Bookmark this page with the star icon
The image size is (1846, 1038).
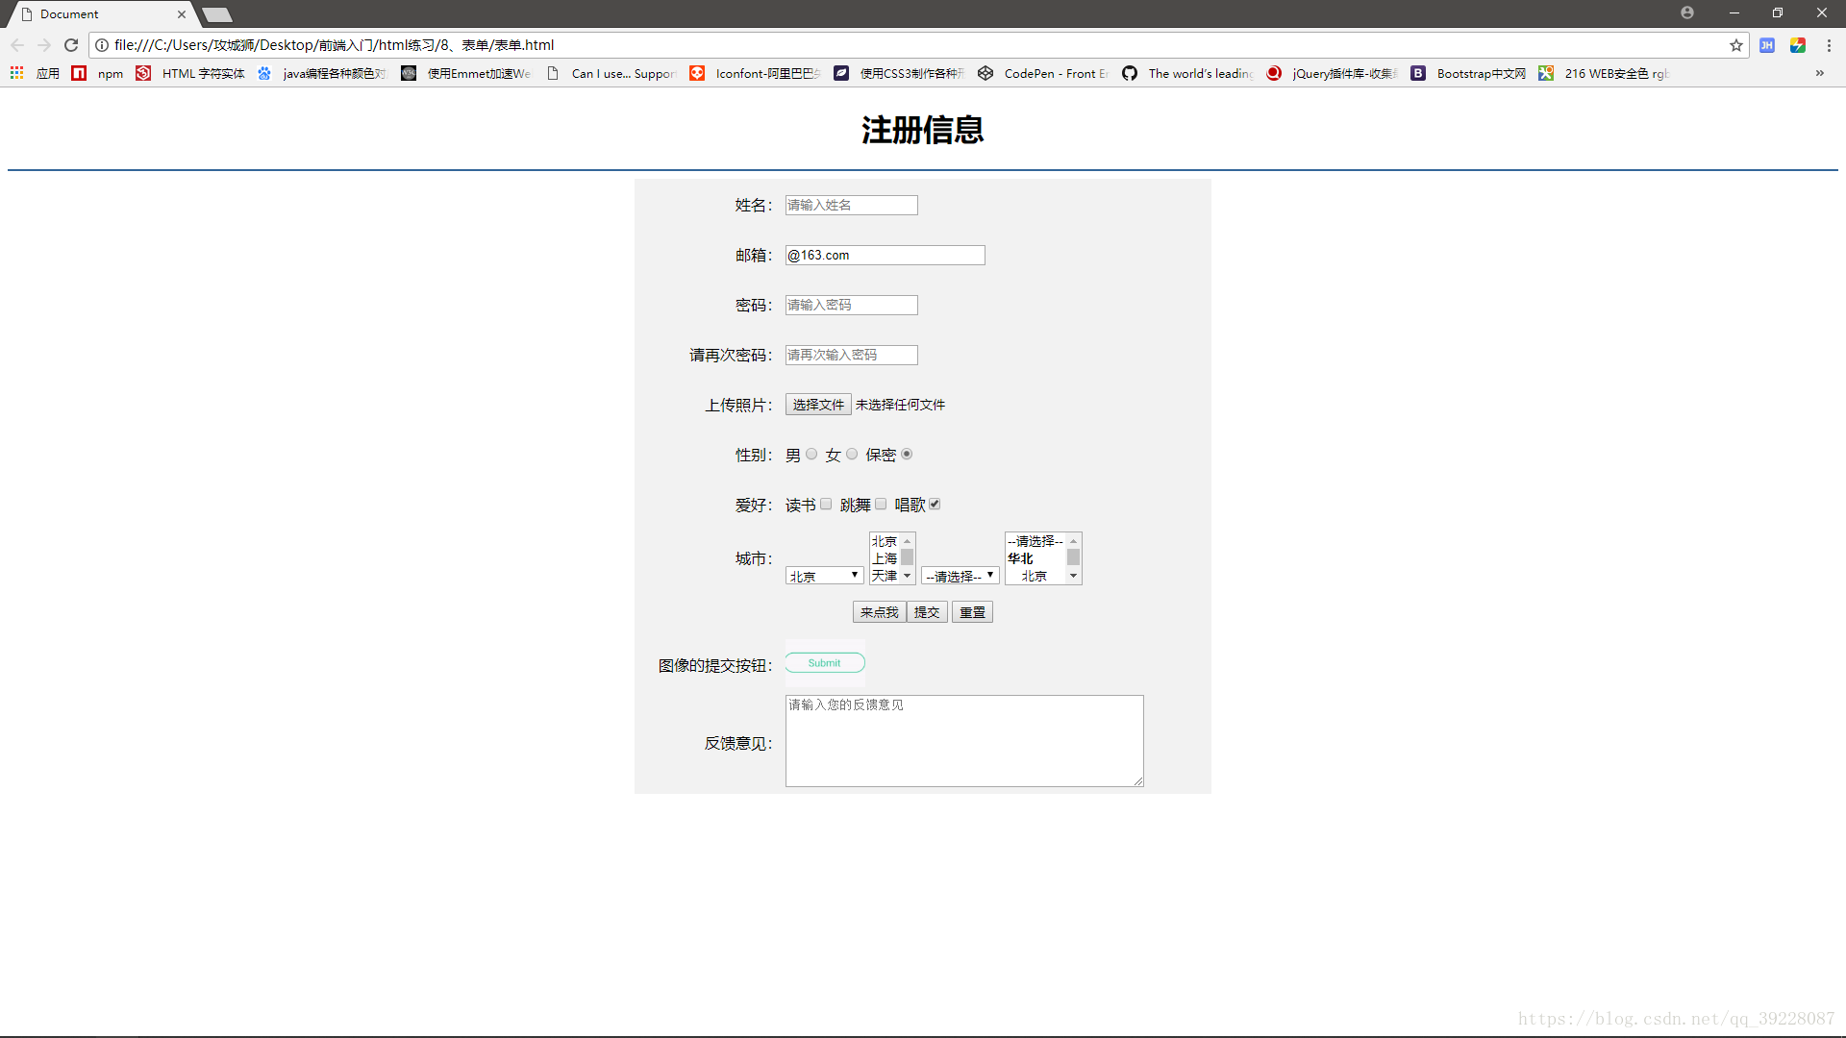click(x=1736, y=45)
